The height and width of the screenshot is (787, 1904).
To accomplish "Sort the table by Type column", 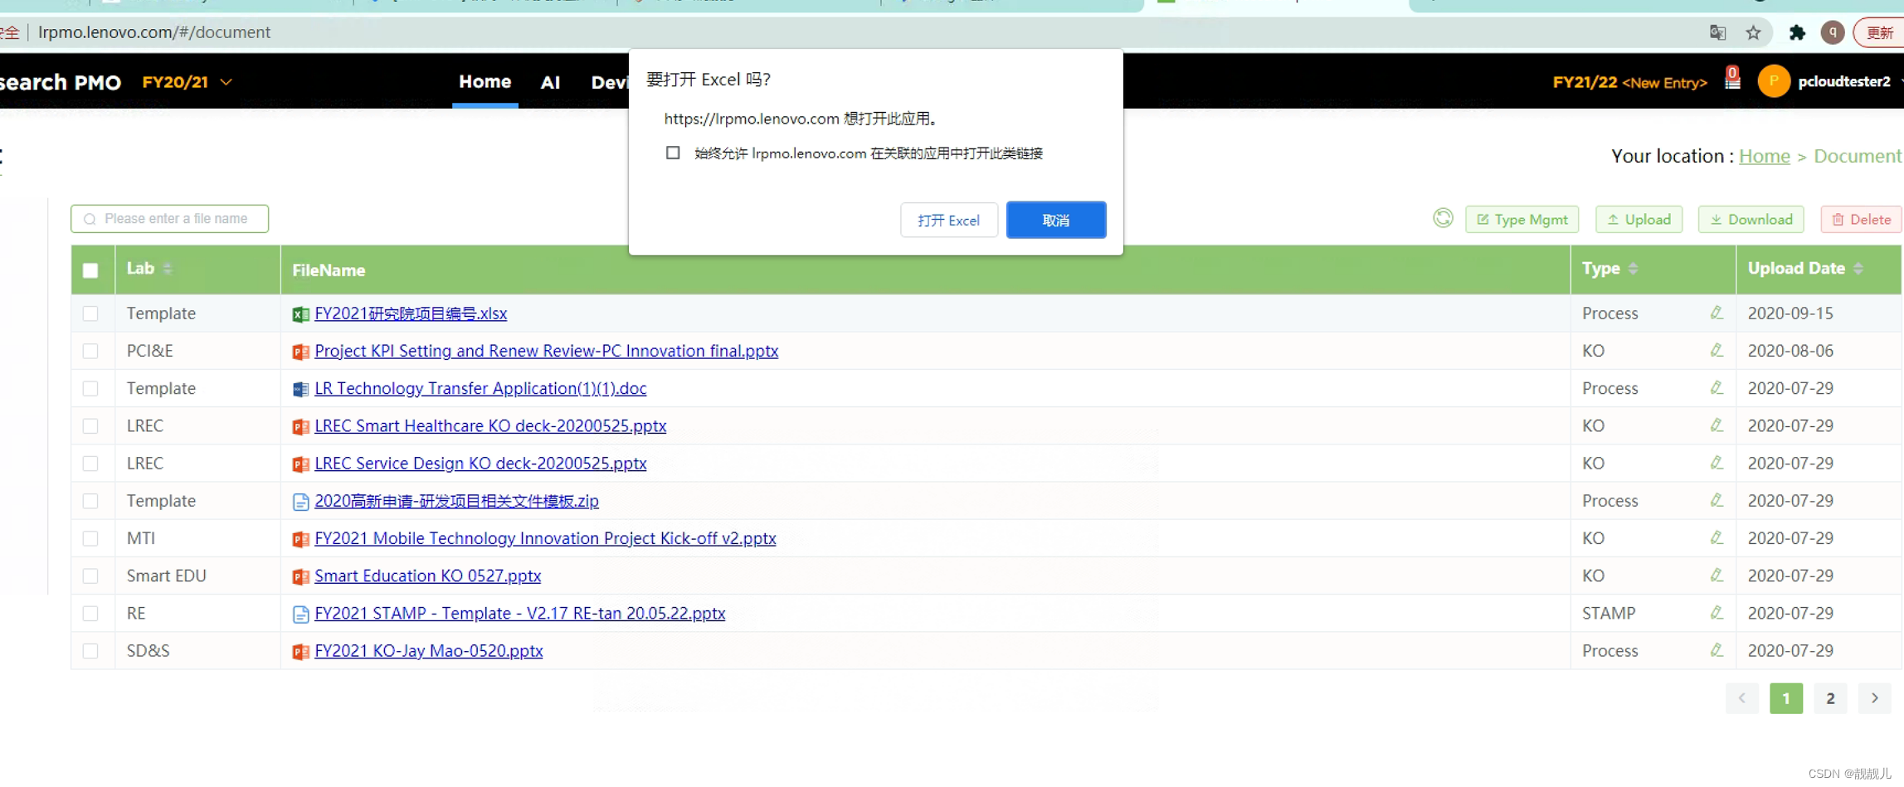I will 1633,269.
